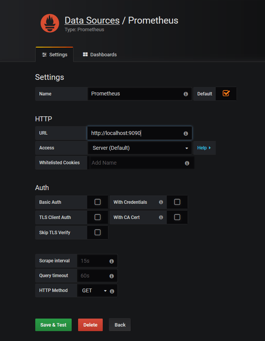The height and width of the screenshot is (341, 265).
Task: Enable the Skip TLS Verify checkbox
Action: [x=97, y=233]
